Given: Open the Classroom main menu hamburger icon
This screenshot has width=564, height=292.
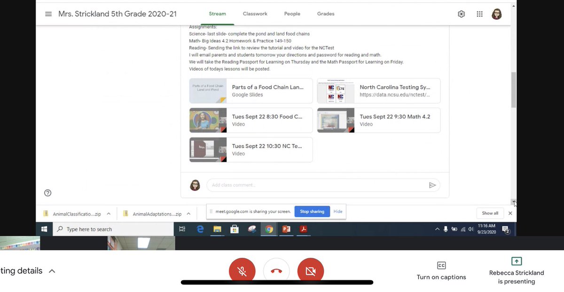Looking at the screenshot, I should pyautogui.click(x=48, y=14).
